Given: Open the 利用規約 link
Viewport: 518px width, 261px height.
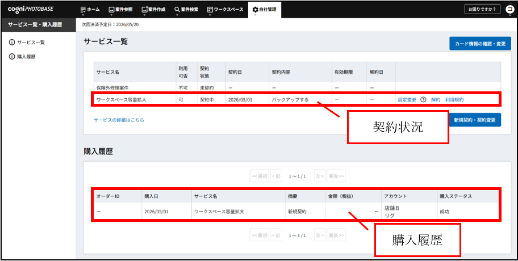Looking at the screenshot, I should [454, 100].
